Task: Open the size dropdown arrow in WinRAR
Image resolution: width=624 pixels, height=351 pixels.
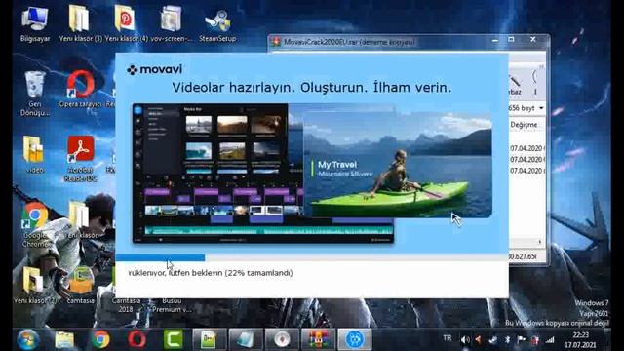Action: pyautogui.click(x=541, y=108)
